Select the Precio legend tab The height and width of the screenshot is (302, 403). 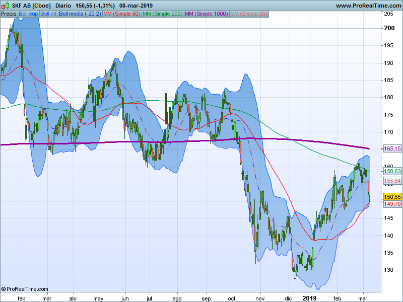[9, 14]
